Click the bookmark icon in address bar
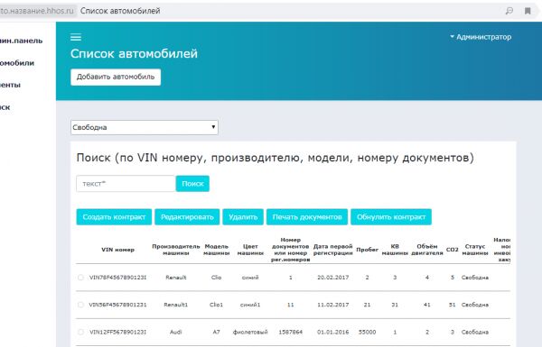 click(x=528, y=11)
